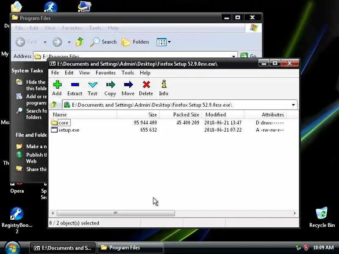This screenshot has width=339, height=254.
Task: Click Forward arrow in Program Files window
Action: point(57,42)
